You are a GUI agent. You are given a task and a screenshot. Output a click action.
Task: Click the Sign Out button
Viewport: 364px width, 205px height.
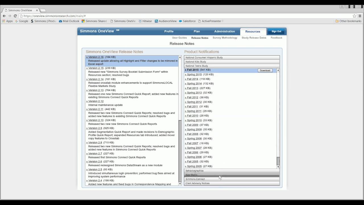[x=276, y=31]
